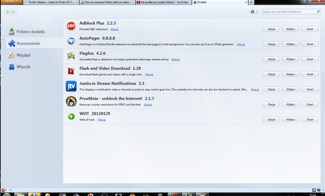
Task: Disable WOT with Wyłącz
Action: pos(291,119)
